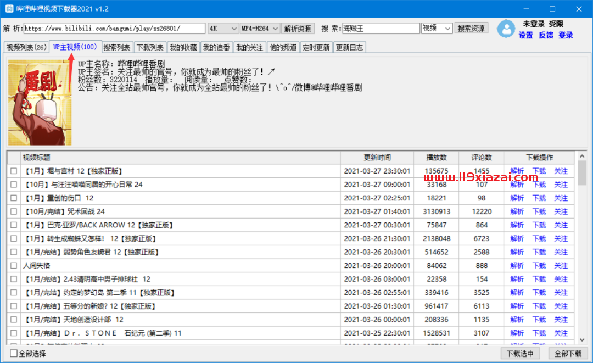Click the video list scrollbar thumb

tap(582, 173)
